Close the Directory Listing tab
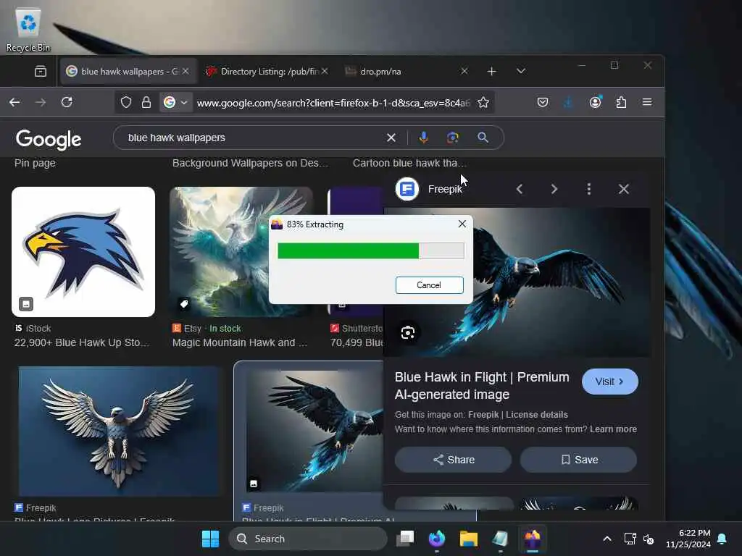This screenshot has height=556, width=742. point(325,71)
